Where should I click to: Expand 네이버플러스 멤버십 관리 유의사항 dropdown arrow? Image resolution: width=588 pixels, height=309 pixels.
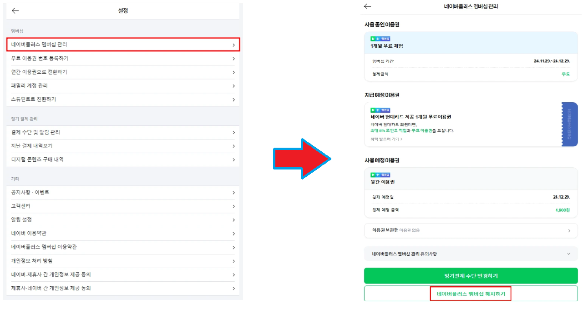(x=568, y=254)
